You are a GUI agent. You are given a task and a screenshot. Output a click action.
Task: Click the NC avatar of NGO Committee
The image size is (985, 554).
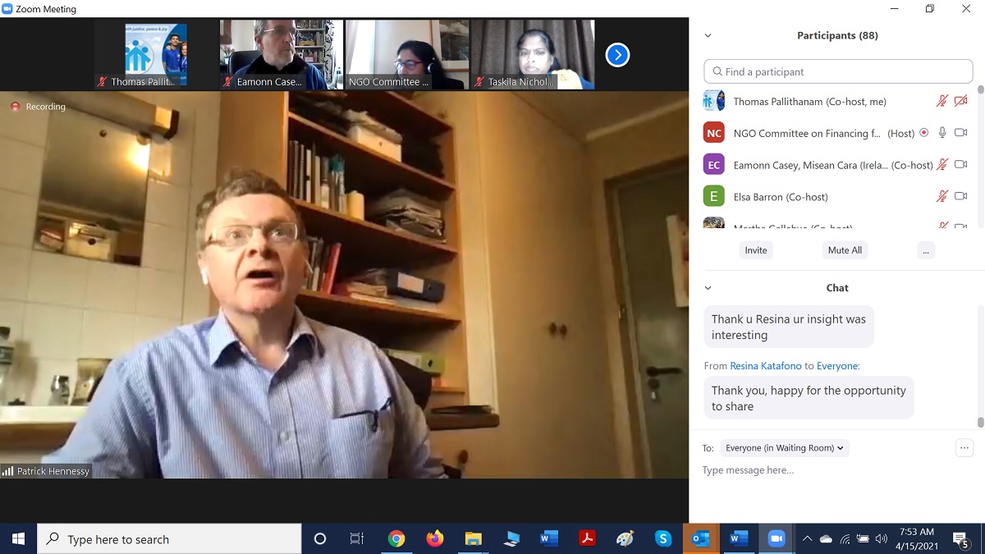point(714,133)
